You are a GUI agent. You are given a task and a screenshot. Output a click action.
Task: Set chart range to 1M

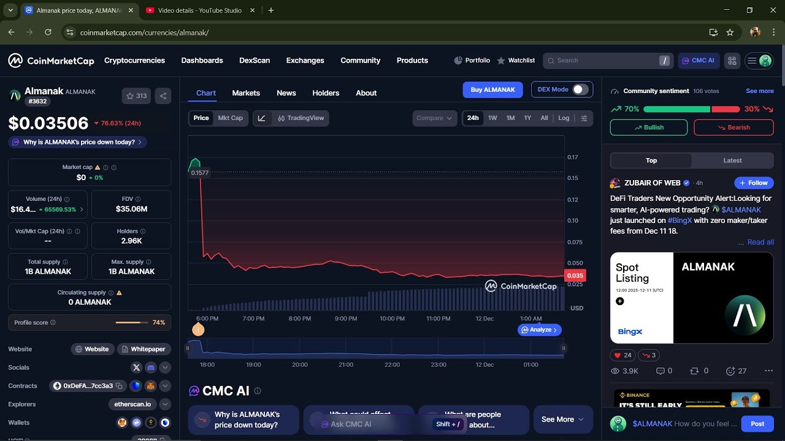point(510,118)
